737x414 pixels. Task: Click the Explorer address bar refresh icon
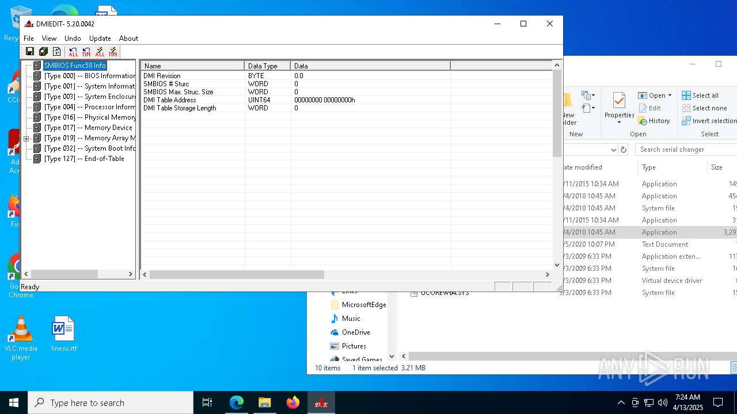[x=624, y=149]
